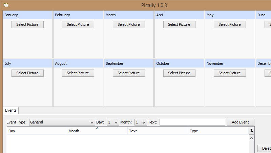Screen dimensions: 271x153
Task: Choose a picture for August
Action: click(x=78, y=73)
